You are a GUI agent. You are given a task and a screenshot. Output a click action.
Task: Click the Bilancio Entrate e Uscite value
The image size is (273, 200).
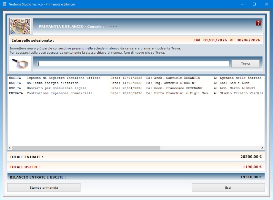251,177
